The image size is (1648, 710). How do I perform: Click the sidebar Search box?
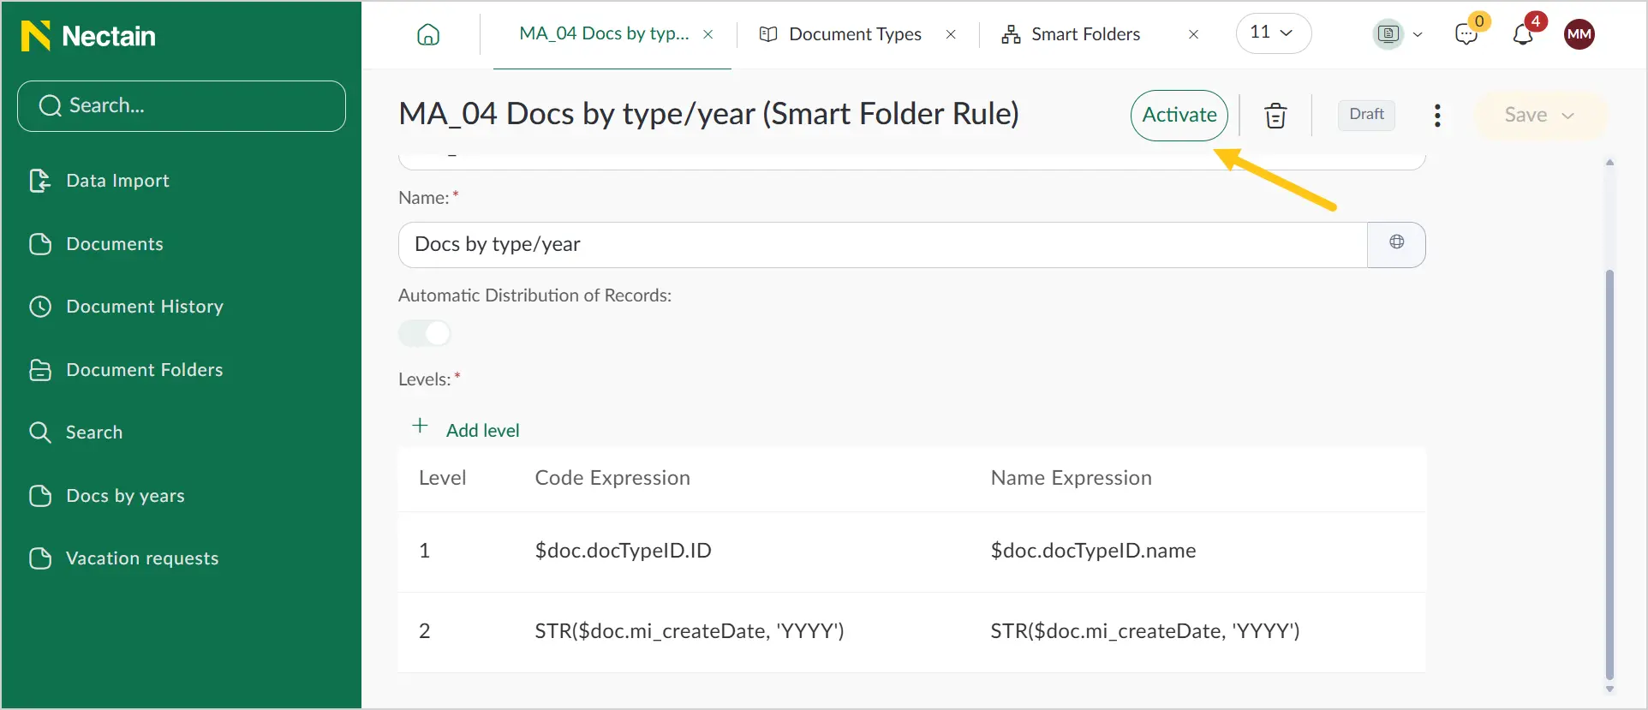pyautogui.click(x=182, y=106)
